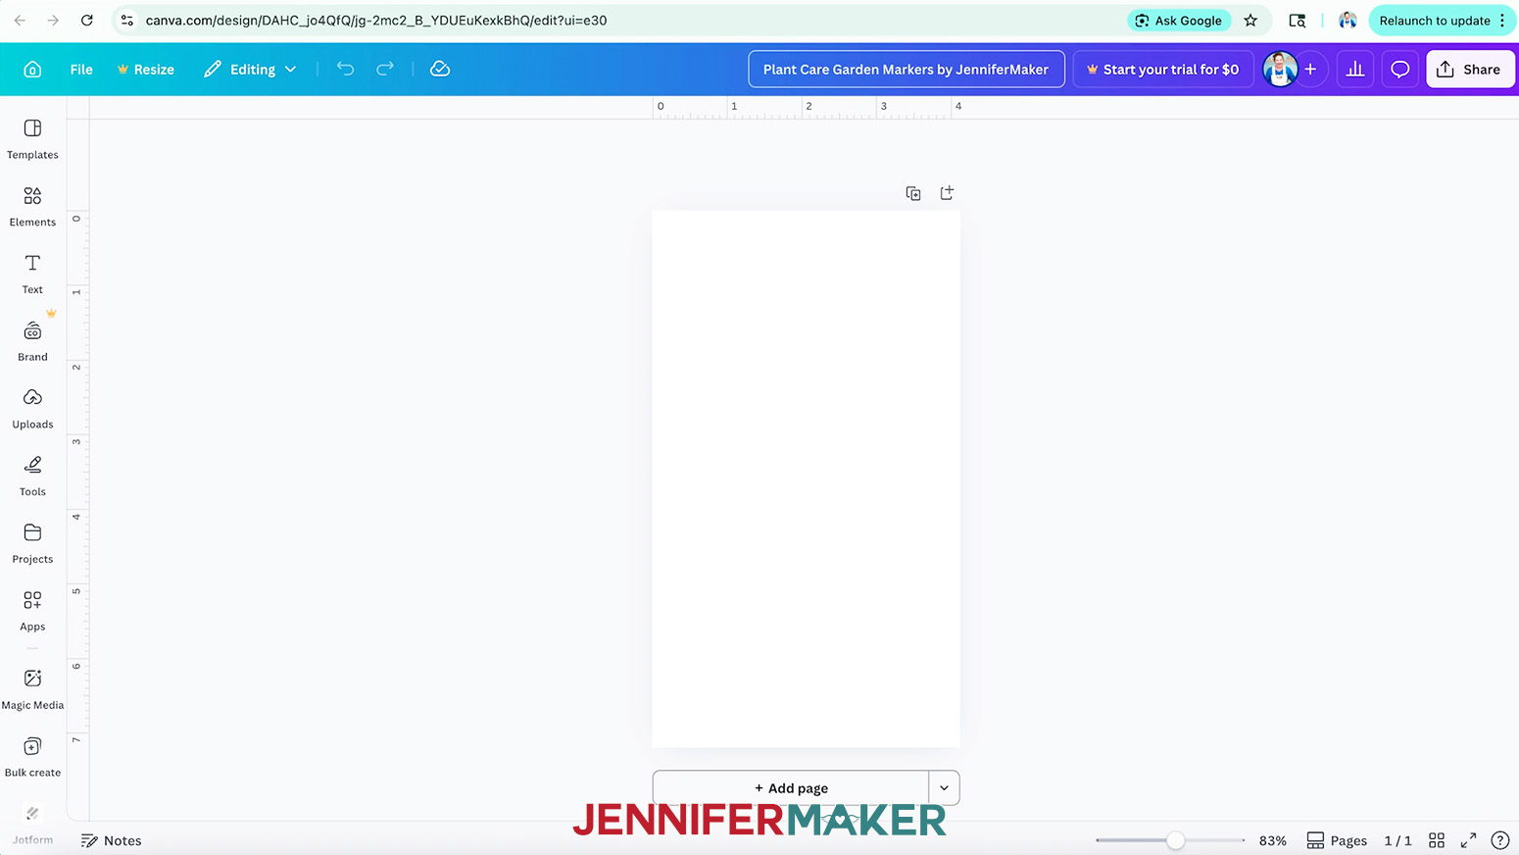
Task: View site information icon in address bar
Action: (127, 21)
